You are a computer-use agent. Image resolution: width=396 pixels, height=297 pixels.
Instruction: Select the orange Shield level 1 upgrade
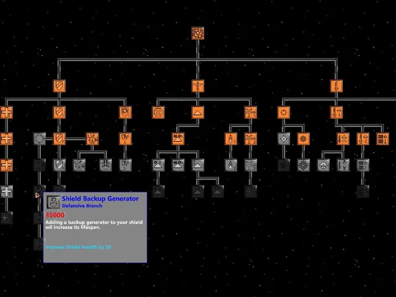pyautogui.click(x=59, y=113)
